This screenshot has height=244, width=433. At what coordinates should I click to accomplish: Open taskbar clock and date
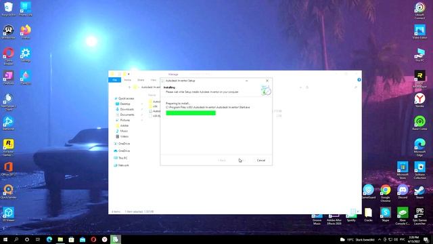pos(413,239)
